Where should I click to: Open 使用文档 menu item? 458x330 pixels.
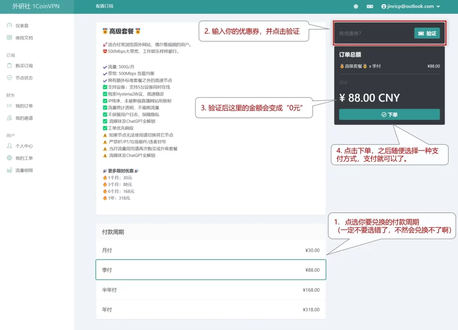(24, 38)
